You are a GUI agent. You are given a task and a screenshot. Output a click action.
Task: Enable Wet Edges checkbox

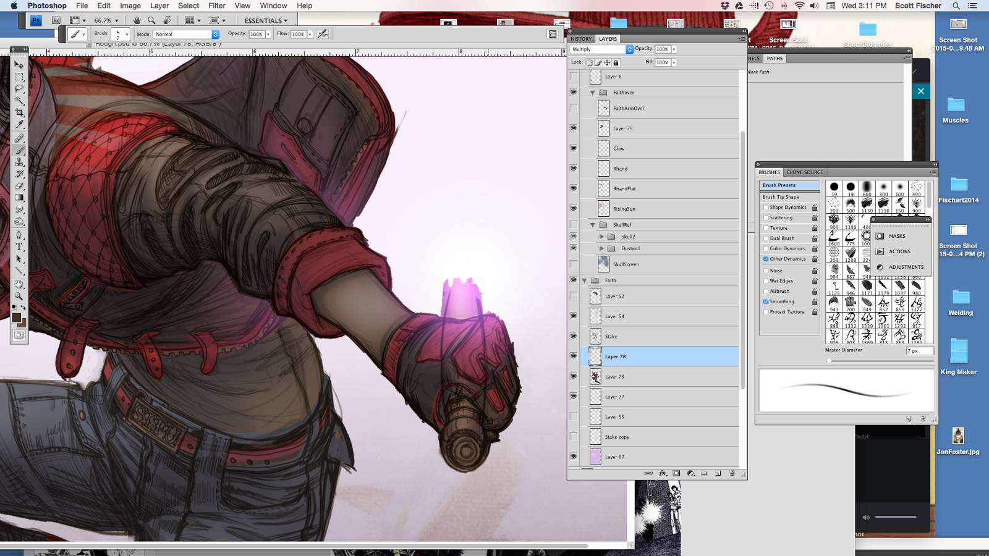[766, 281]
